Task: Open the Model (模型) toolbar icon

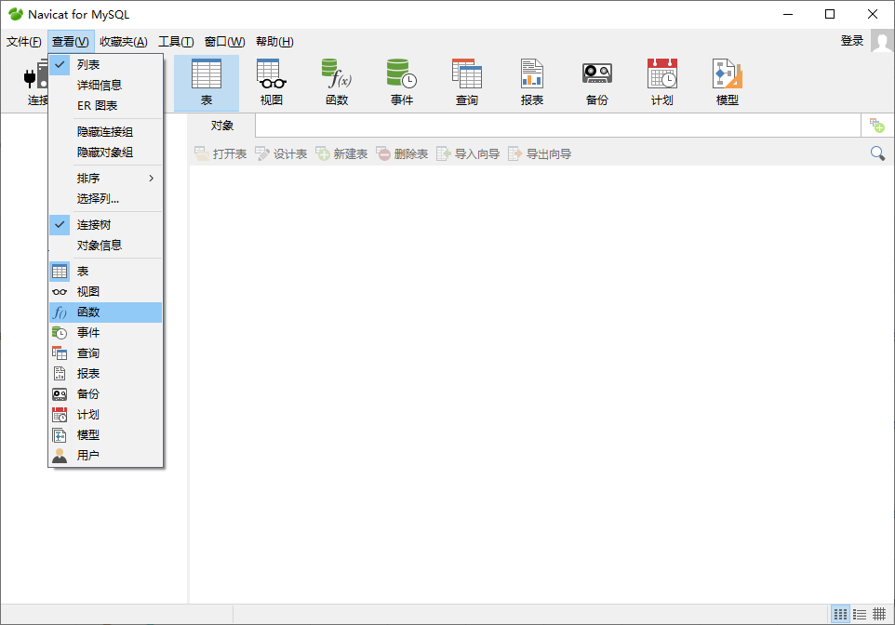Action: click(x=728, y=83)
